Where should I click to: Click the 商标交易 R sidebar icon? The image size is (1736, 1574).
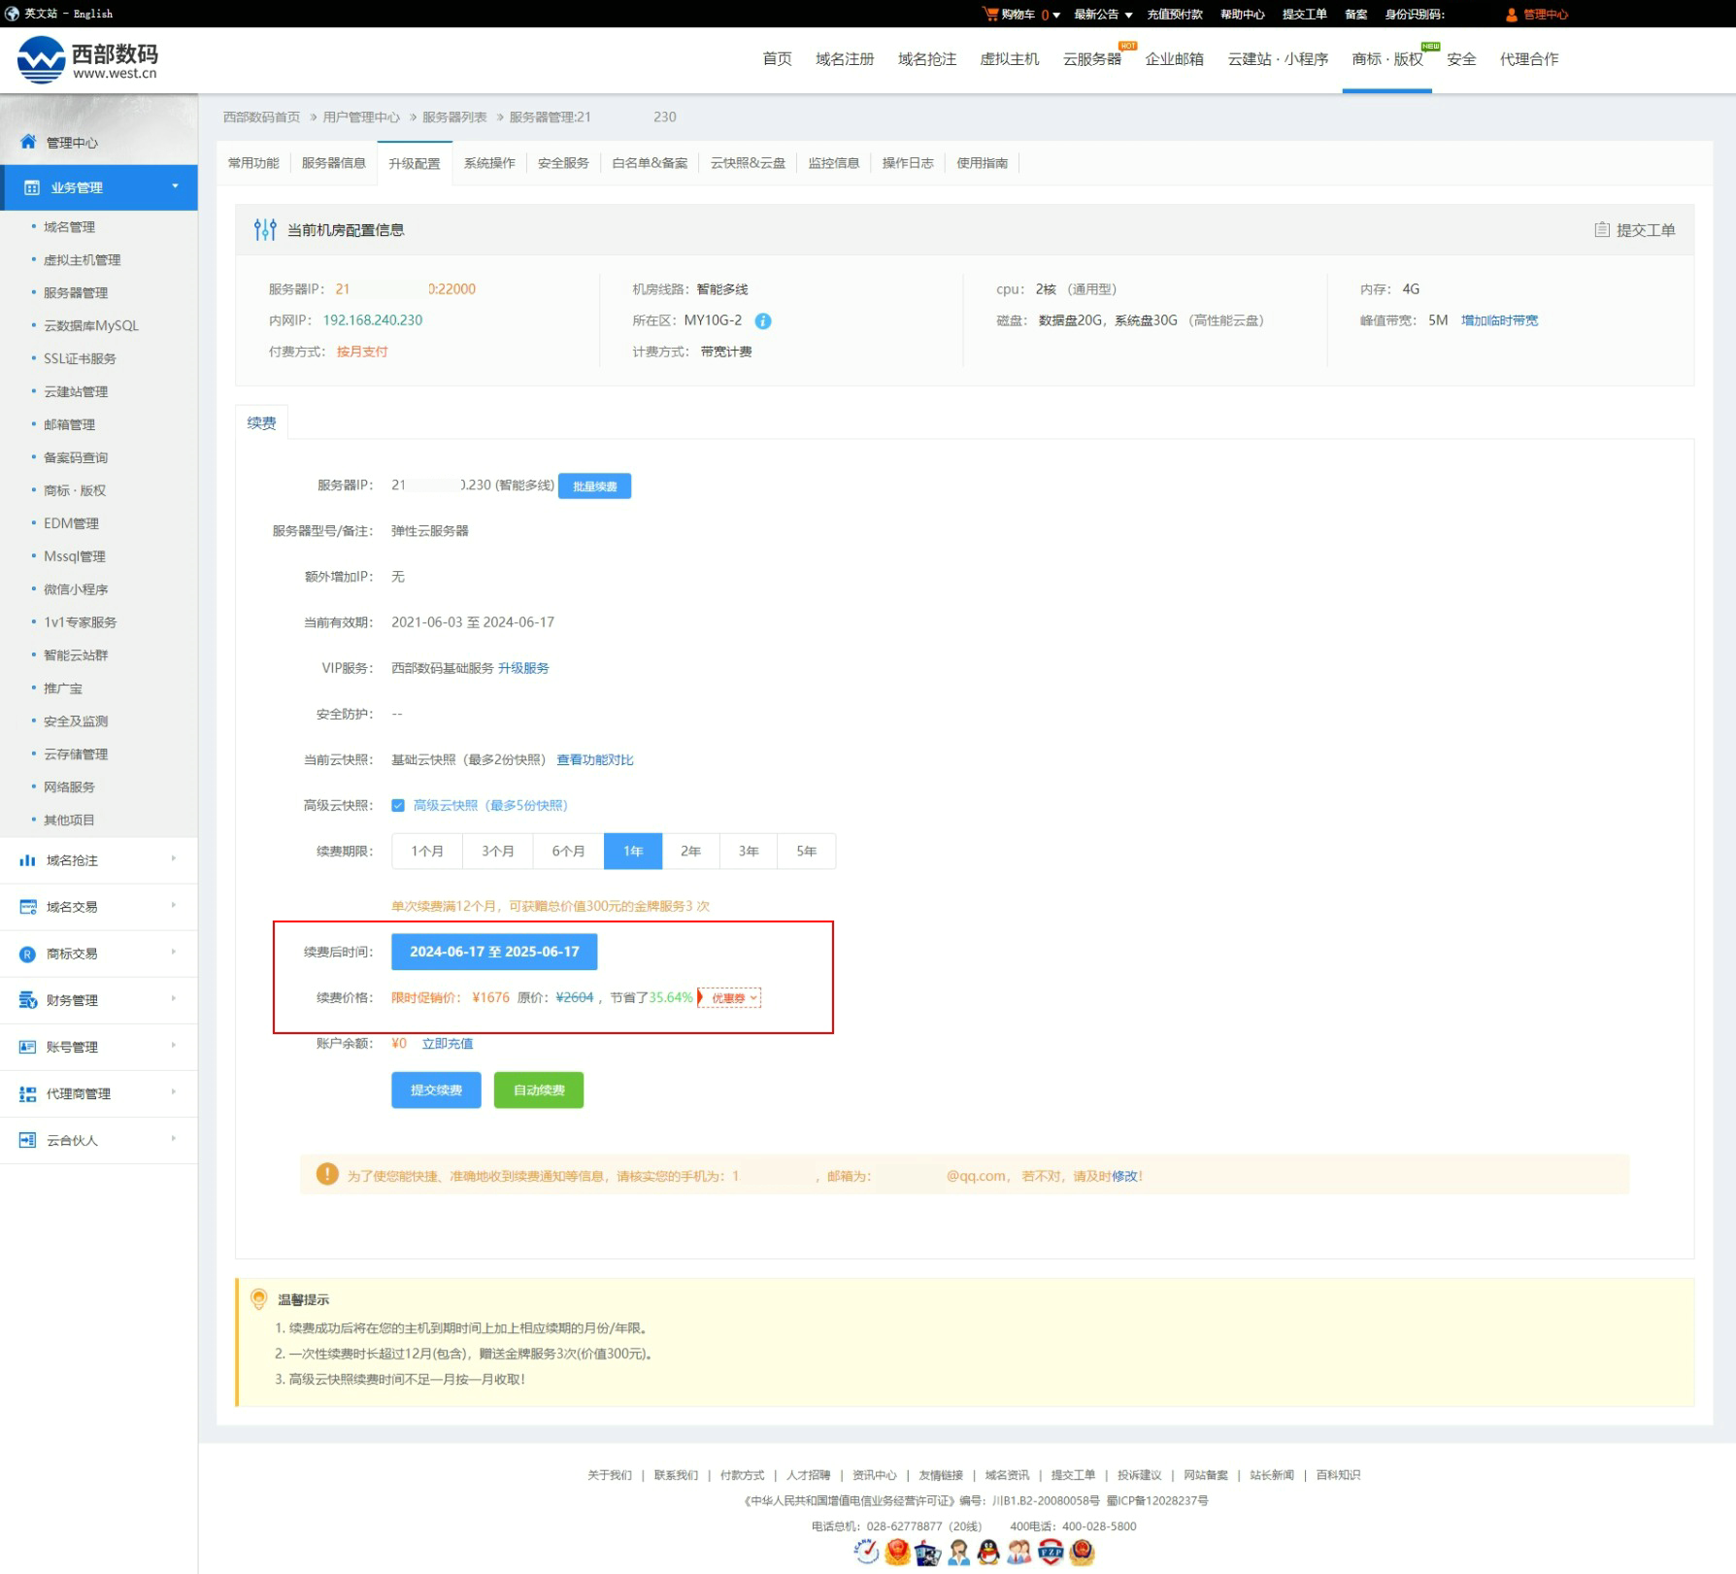[x=27, y=954]
